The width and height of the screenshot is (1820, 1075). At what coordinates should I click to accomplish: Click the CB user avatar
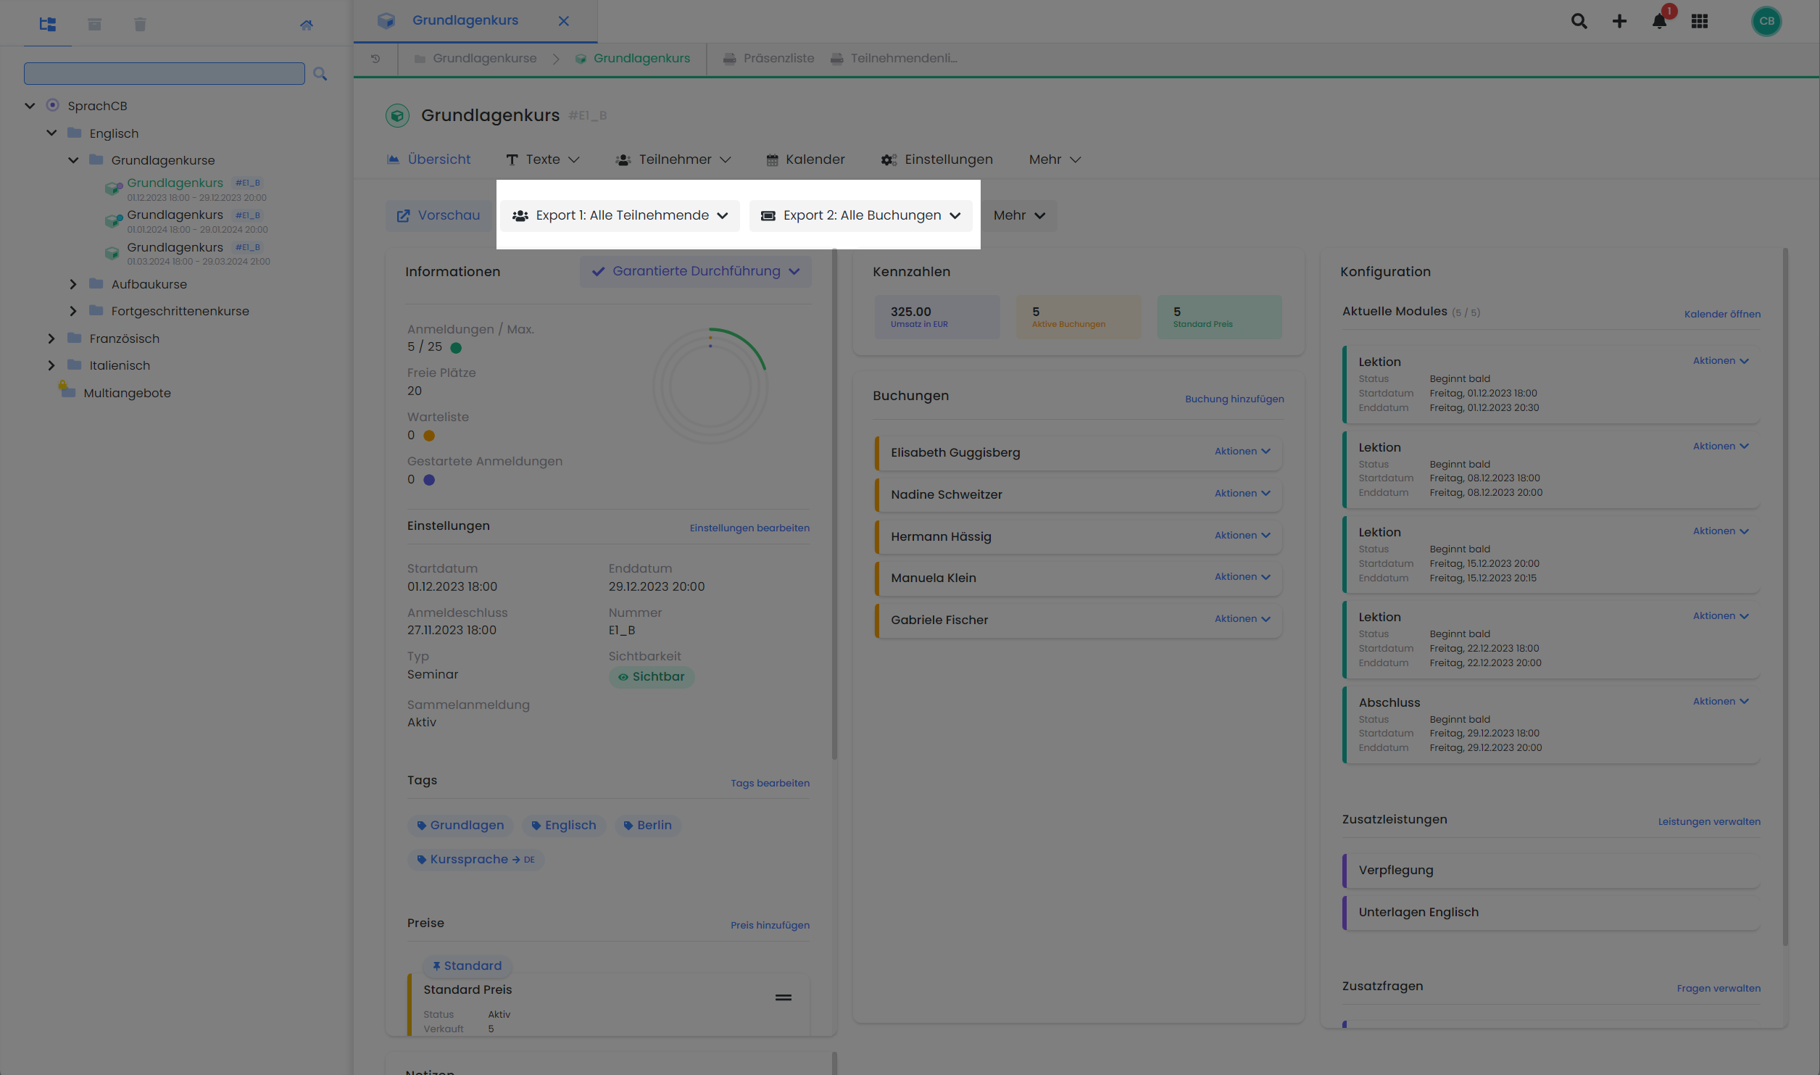click(1766, 22)
